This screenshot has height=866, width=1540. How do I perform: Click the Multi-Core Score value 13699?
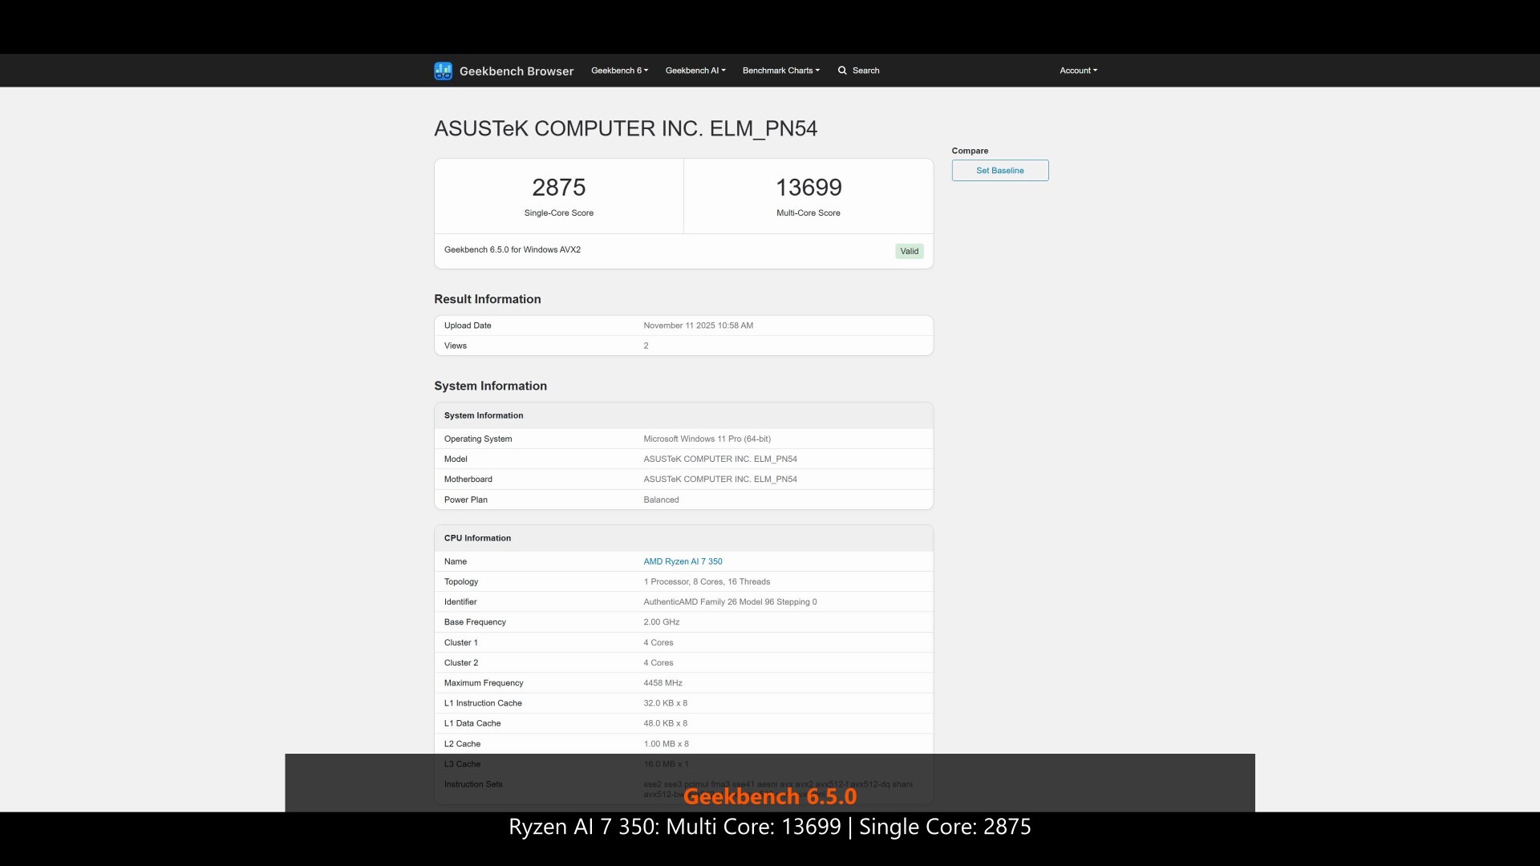coord(808,188)
